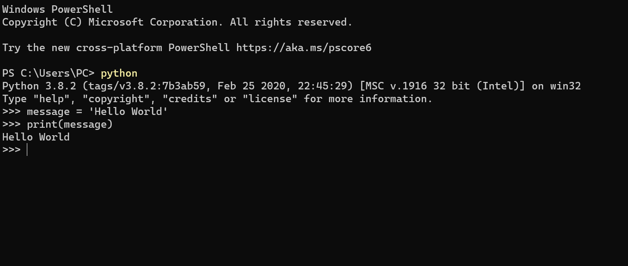Click the Windows PowerShell title text
The image size is (628, 266).
(58, 9)
